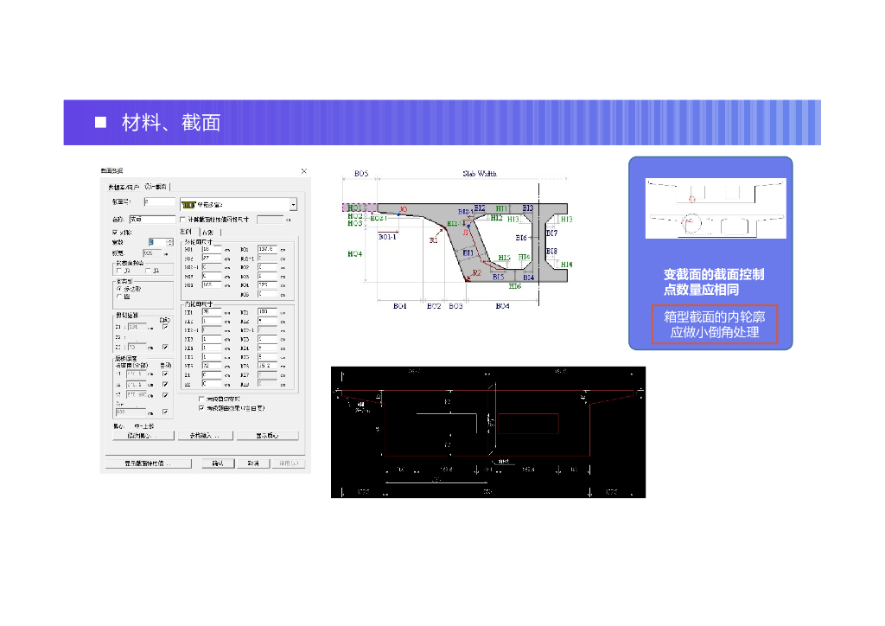Click the 'R1' label in the diagram

tap(434, 240)
